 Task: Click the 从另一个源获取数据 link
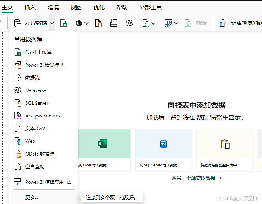197,178
